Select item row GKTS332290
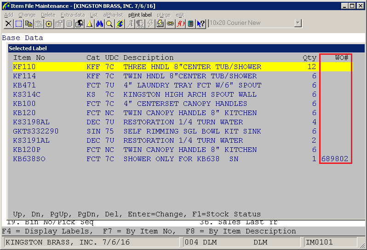Screen dimensions: 367x250 pyautogui.click(x=183, y=131)
